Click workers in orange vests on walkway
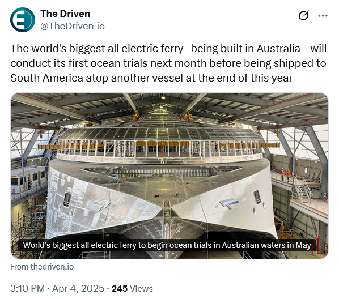 click(285, 174)
